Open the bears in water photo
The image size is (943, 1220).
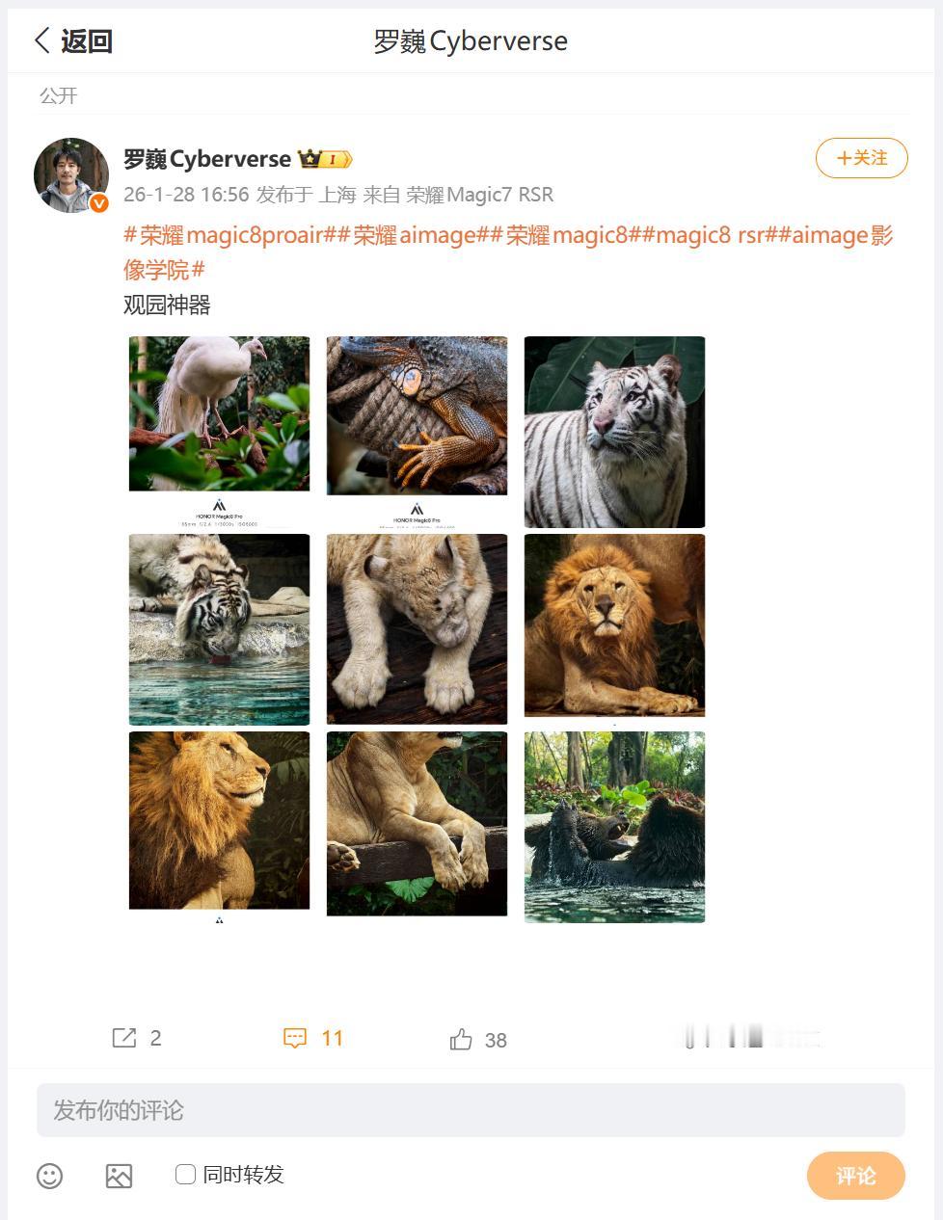point(614,827)
